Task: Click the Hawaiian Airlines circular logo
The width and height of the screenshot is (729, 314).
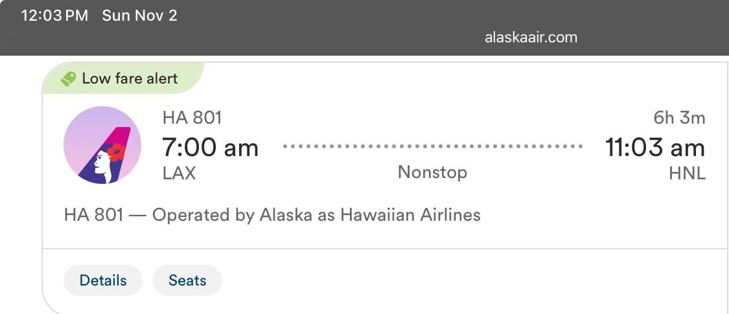Action: [x=102, y=145]
